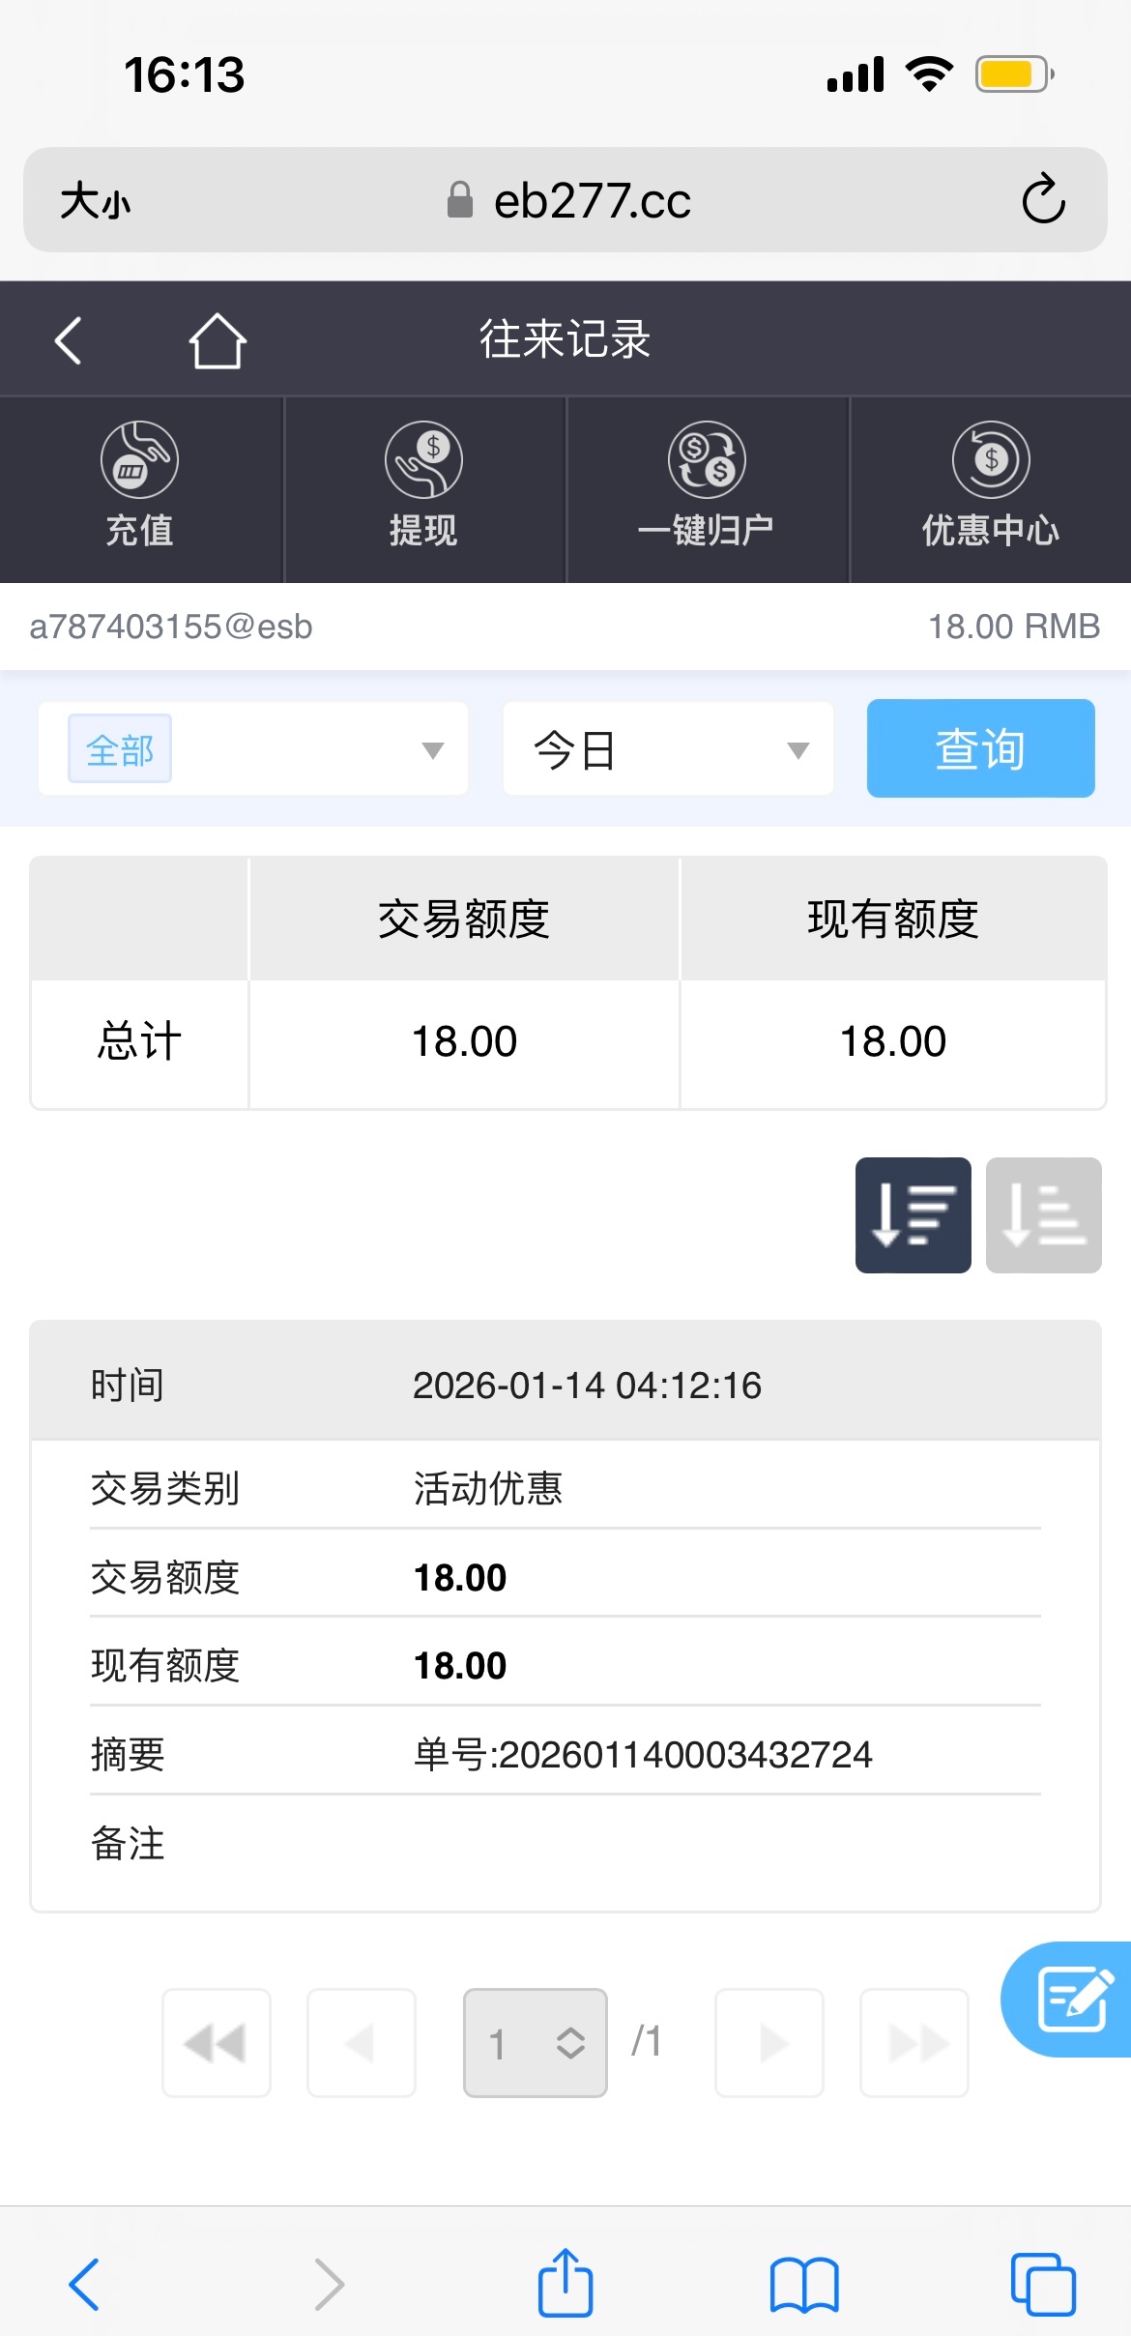Tap the back arrow in app header

pos(68,340)
